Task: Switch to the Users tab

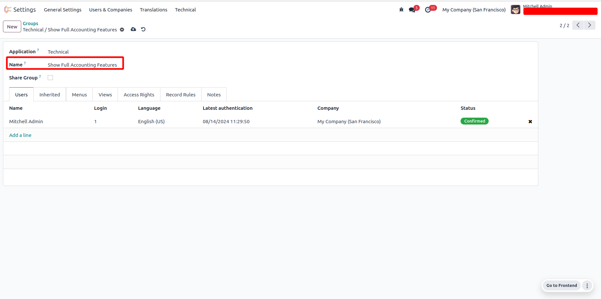Action: coord(22,94)
